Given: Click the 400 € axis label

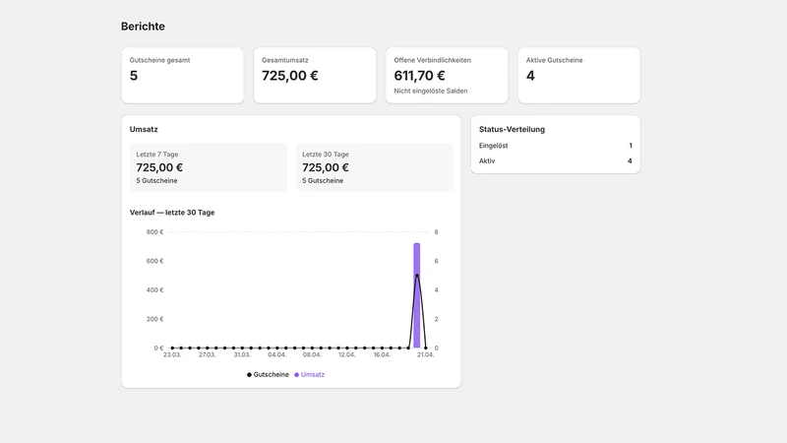Looking at the screenshot, I should click(x=155, y=290).
